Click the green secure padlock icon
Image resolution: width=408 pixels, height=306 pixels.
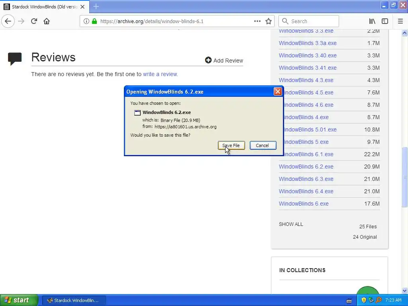pos(94,22)
